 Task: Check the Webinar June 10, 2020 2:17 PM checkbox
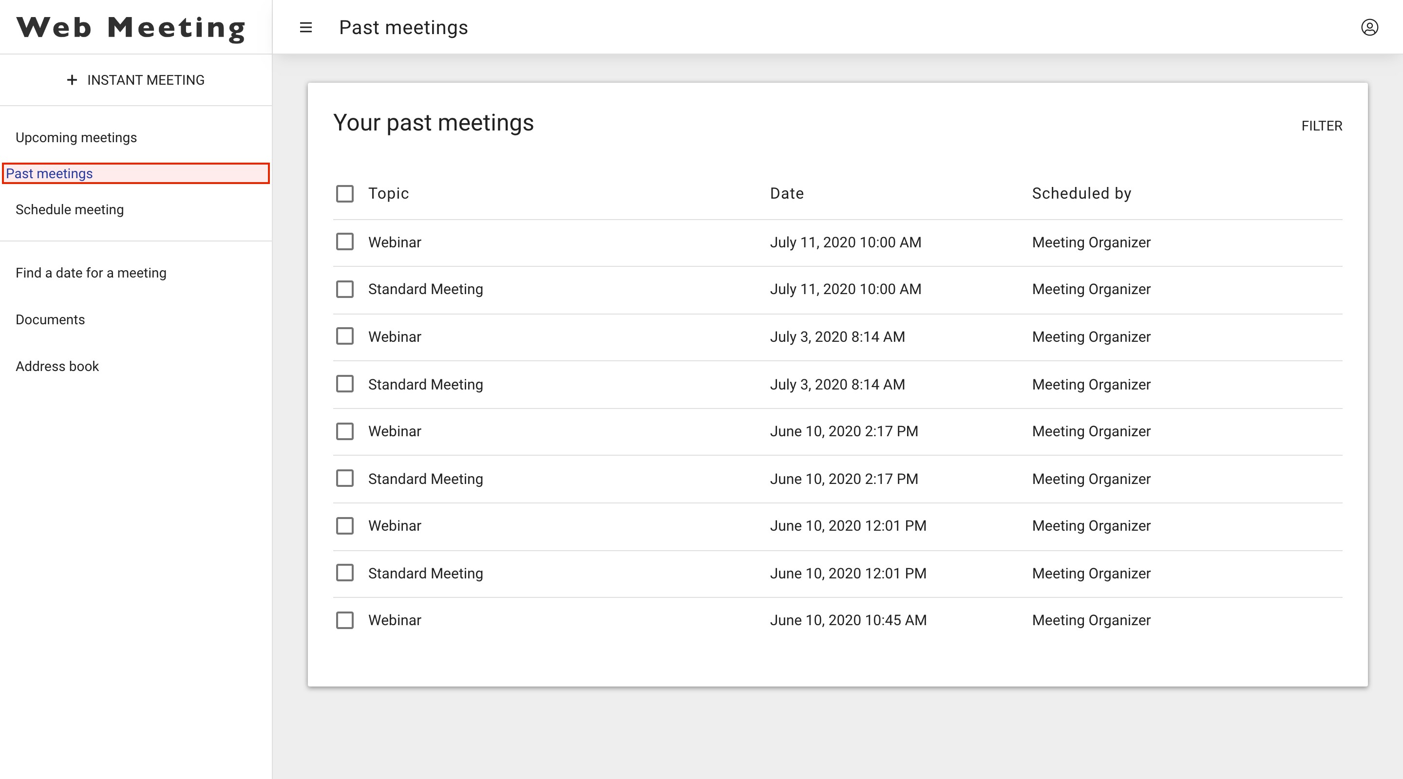[x=345, y=431]
